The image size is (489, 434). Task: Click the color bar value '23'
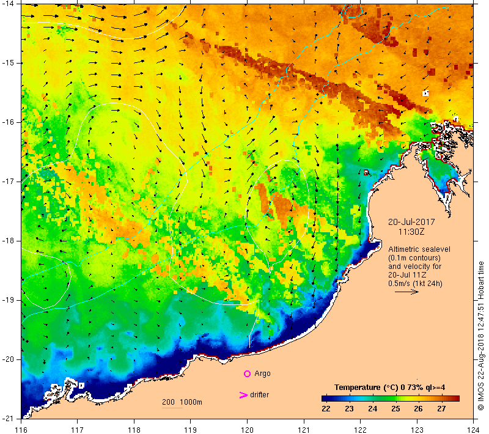click(x=349, y=409)
